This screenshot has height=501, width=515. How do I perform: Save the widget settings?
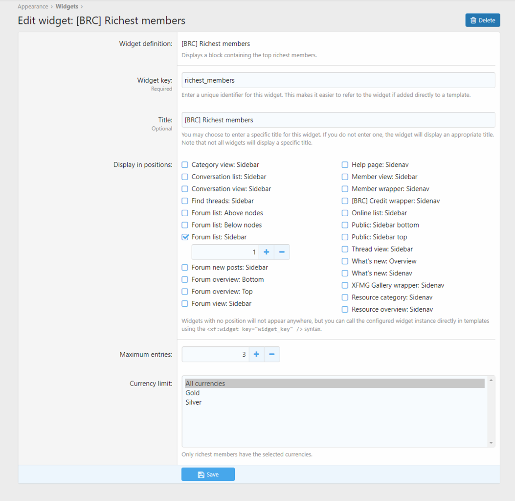tap(208, 474)
